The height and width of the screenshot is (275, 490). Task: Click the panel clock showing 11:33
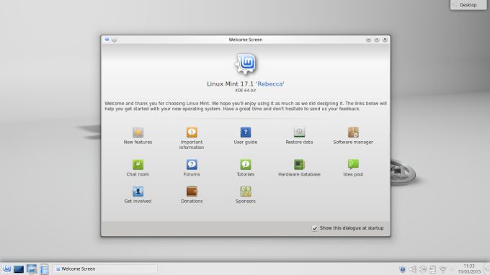tap(469, 269)
